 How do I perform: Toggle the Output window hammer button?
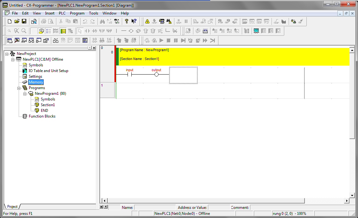point(17,40)
